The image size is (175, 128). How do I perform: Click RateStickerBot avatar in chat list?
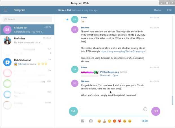click(7, 62)
